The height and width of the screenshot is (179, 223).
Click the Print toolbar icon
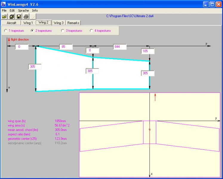click(26, 16)
